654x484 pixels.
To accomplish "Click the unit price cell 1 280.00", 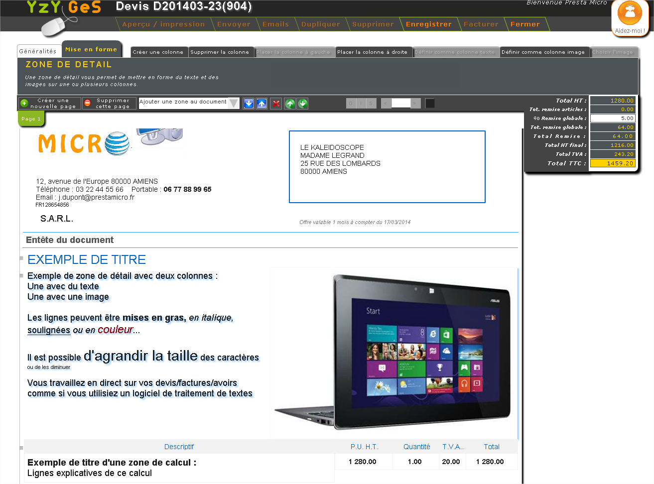I will (x=363, y=462).
